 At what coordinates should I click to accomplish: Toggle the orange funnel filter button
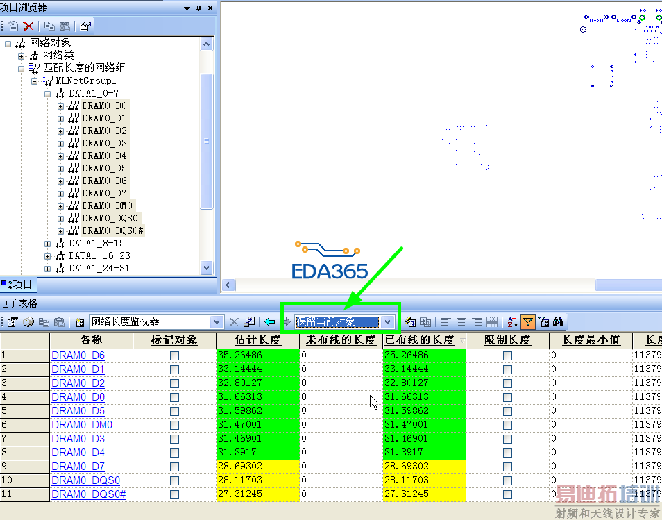(x=528, y=322)
